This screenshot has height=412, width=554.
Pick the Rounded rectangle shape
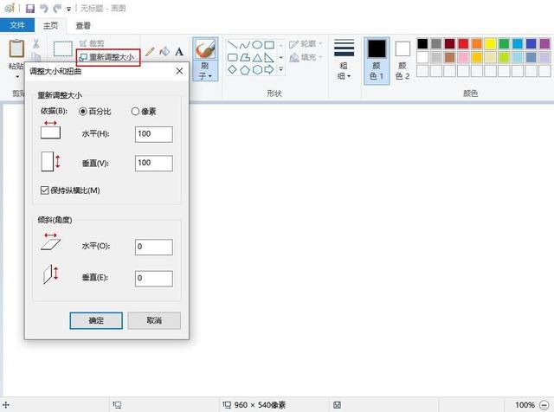[x=232, y=57]
